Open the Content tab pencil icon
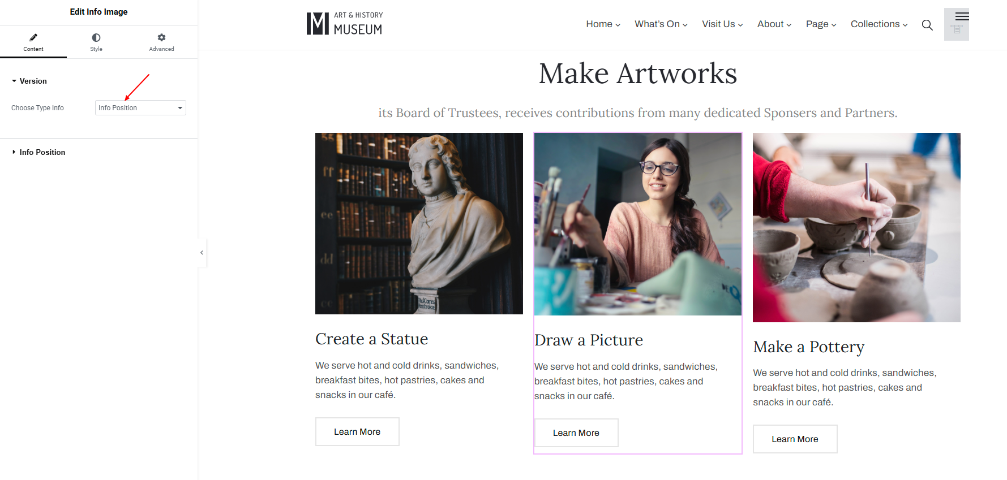Viewport: 1007px width, 480px height. click(x=33, y=38)
